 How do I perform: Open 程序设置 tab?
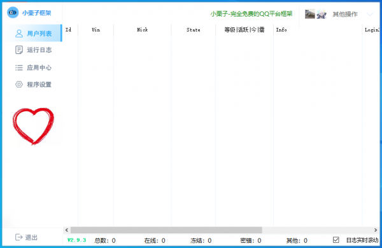tap(32, 85)
